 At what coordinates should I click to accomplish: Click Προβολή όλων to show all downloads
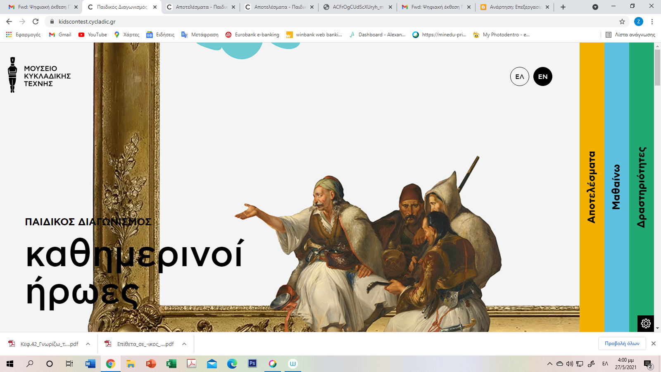[x=622, y=343]
